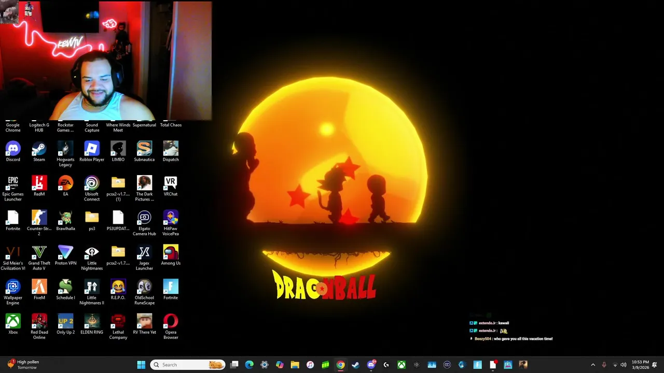Select the Red Dead Online icon
The height and width of the screenshot is (373, 664).
(x=39, y=327)
